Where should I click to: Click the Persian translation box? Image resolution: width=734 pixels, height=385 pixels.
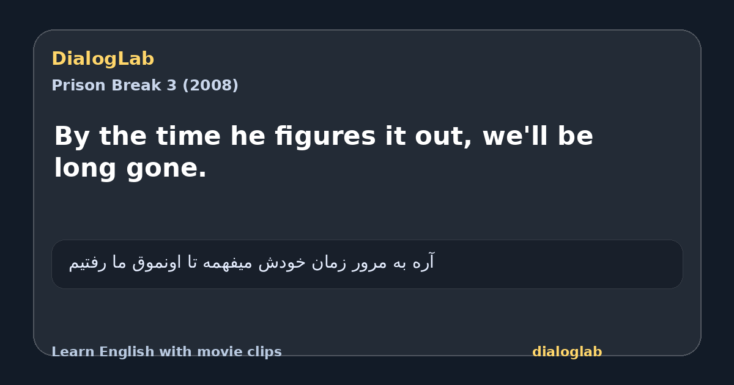click(367, 264)
